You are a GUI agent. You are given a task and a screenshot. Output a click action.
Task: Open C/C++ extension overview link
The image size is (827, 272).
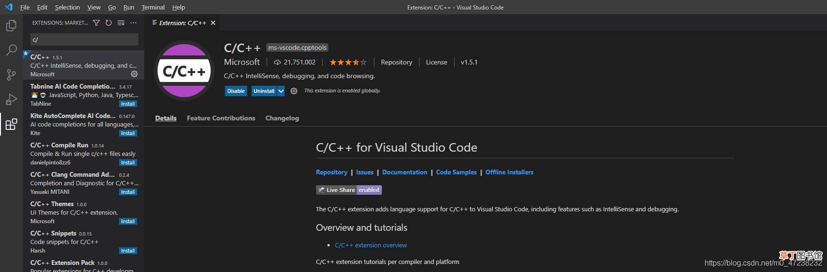click(x=371, y=245)
